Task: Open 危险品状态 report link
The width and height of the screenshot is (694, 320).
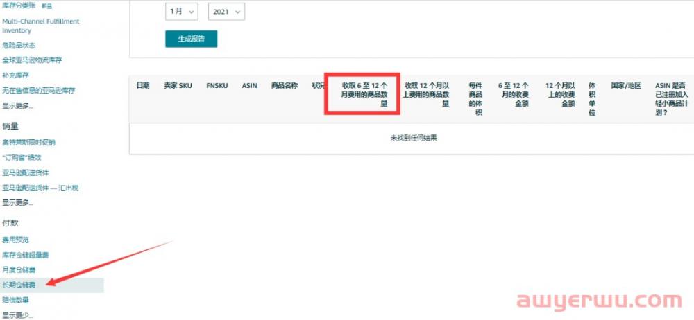Action: click(x=19, y=46)
